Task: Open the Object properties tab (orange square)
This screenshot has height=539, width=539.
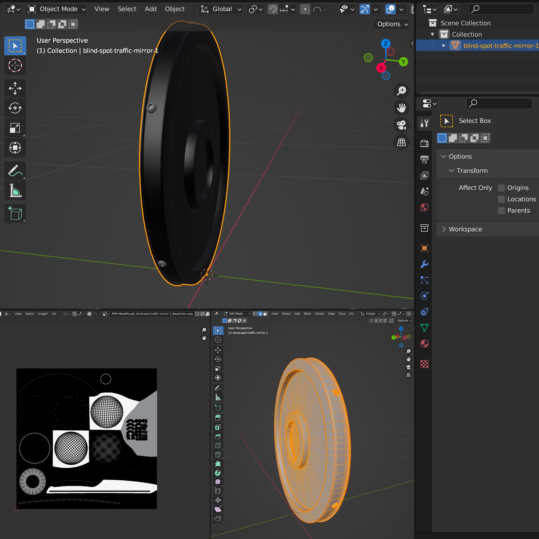Action: coord(424,248)
